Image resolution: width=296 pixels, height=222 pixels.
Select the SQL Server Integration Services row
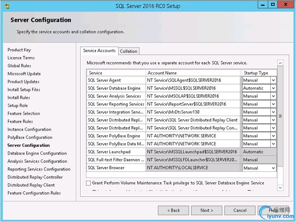(116, 112)
